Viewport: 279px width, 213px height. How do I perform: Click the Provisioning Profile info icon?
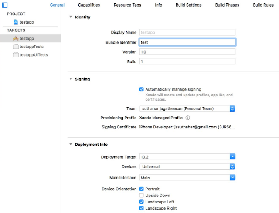[x=188, y=118]
